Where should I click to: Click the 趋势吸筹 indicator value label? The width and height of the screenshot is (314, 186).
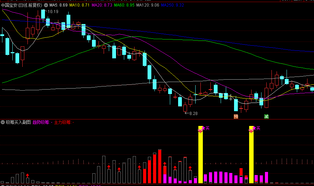tap(43, 122)
